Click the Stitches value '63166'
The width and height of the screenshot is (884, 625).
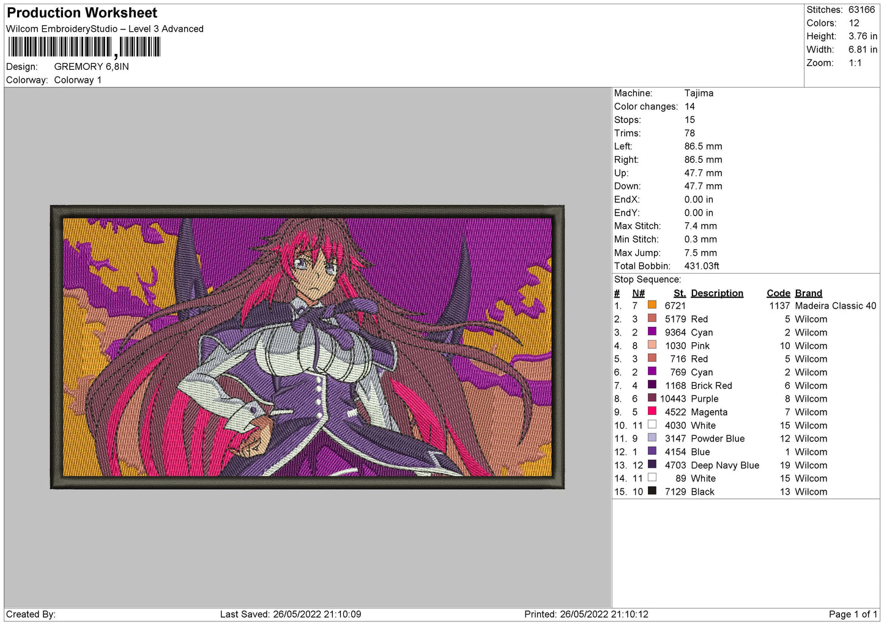(x=861, y=10)
